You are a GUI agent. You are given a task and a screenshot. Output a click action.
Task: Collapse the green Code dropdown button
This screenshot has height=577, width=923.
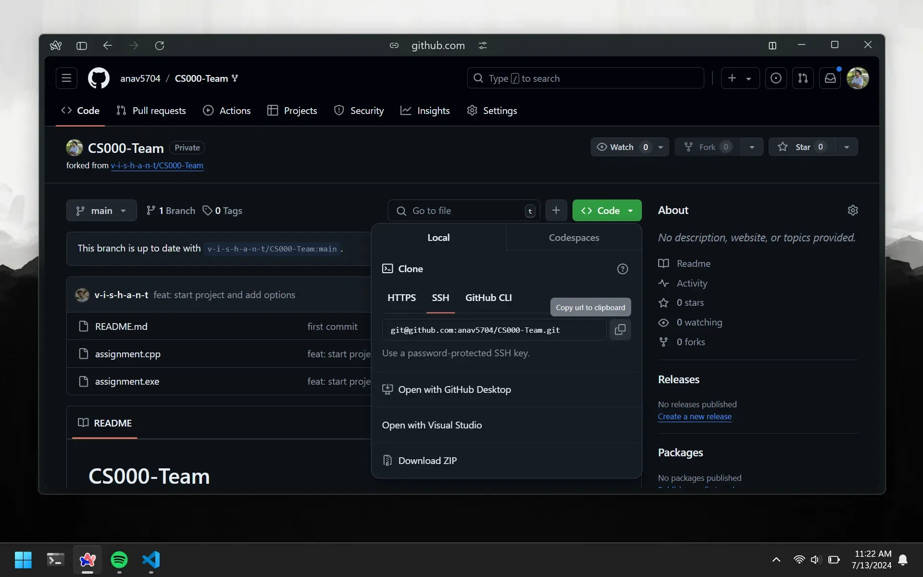607,211
